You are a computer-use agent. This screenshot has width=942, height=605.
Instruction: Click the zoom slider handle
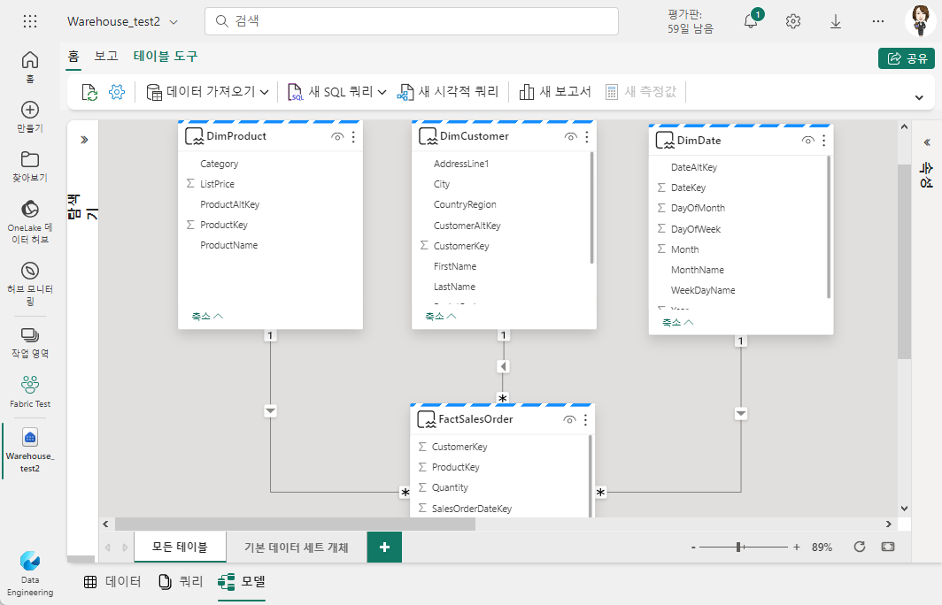click(x=738, y=547)
